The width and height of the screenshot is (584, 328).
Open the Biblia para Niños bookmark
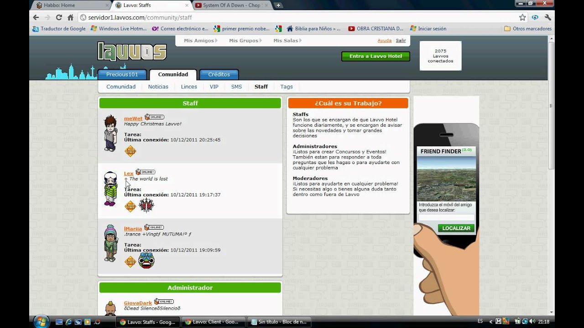coord(313,29)
